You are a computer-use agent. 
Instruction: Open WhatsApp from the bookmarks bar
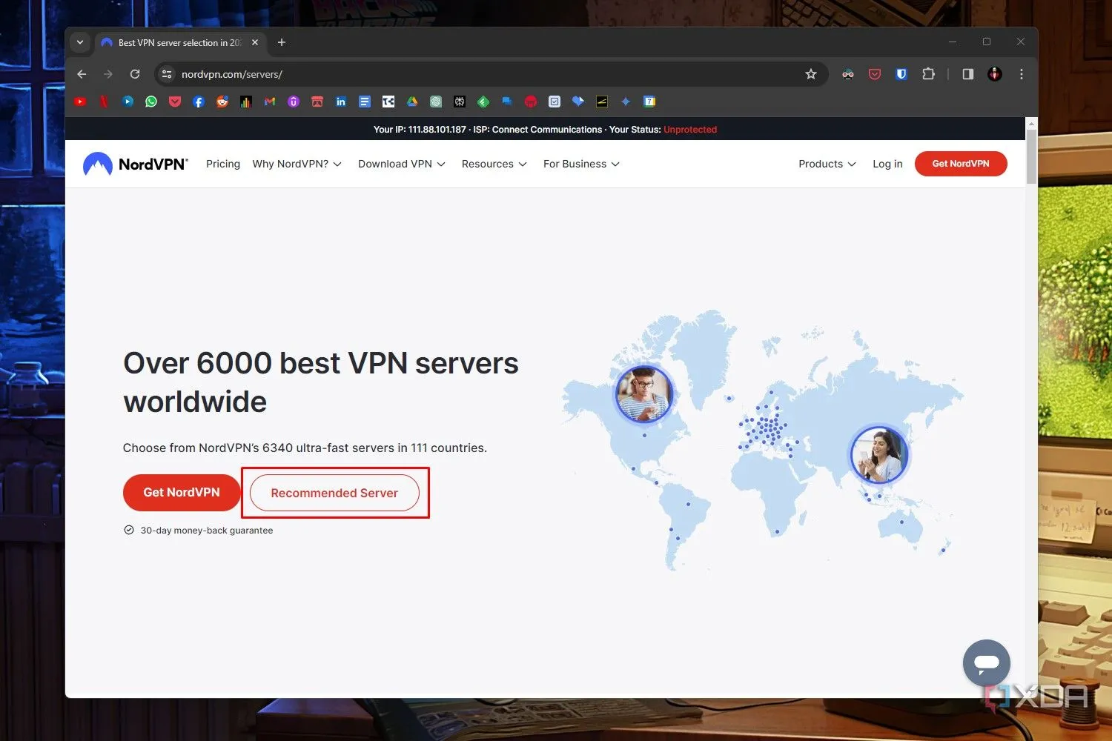click(x=150, y=102)
